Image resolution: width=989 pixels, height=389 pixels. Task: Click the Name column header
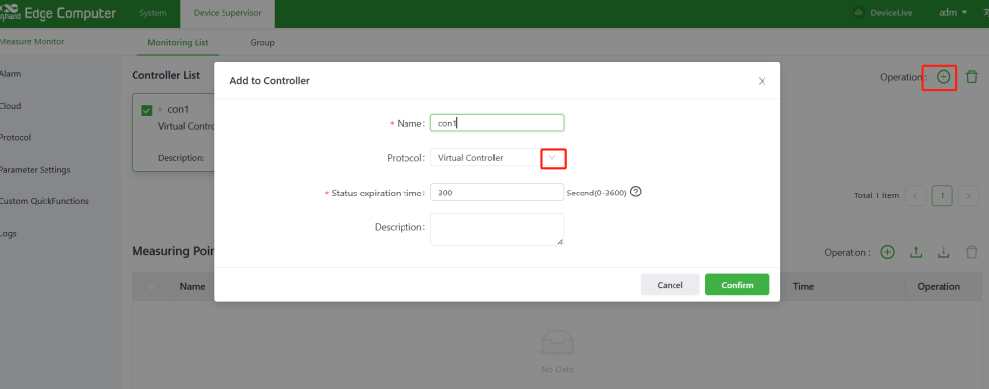coord(193,287)
